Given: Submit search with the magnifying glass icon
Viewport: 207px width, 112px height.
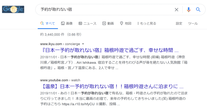Looking at the screenshot, I should point(198,10).
